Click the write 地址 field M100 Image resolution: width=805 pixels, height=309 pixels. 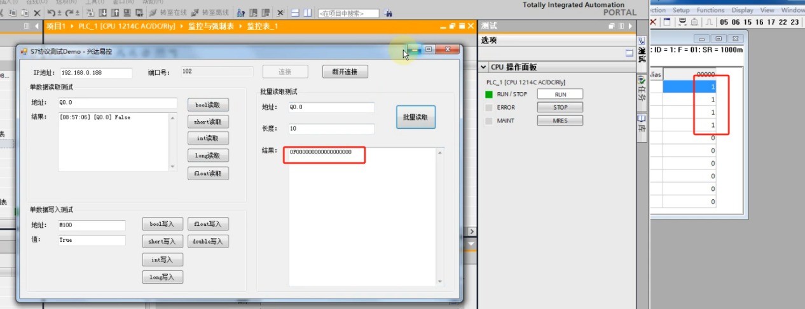92,225
